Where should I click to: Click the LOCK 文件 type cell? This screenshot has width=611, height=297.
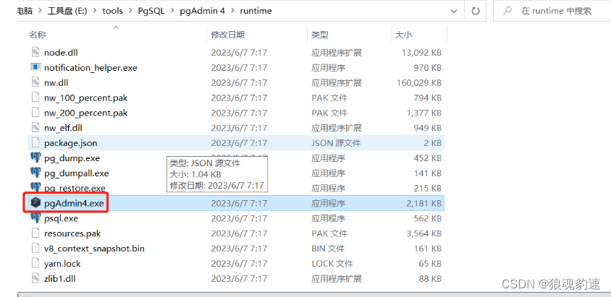pyautogui.click(x=332, y=264)
